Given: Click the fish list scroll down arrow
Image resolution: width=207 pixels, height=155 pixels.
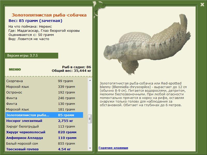Looking at the screenshot, I should [x=90, y=148].
